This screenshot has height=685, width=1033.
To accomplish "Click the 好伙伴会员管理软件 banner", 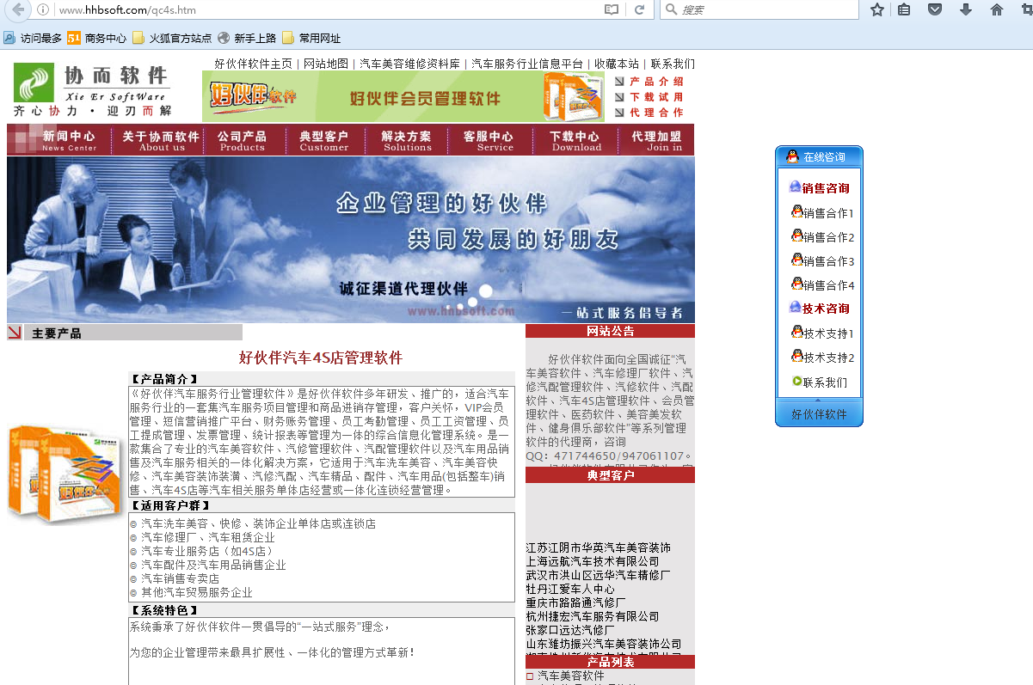I will click(403, 96).
